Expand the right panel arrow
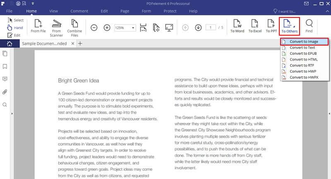 pyautogui.click(x=329, y=114)
